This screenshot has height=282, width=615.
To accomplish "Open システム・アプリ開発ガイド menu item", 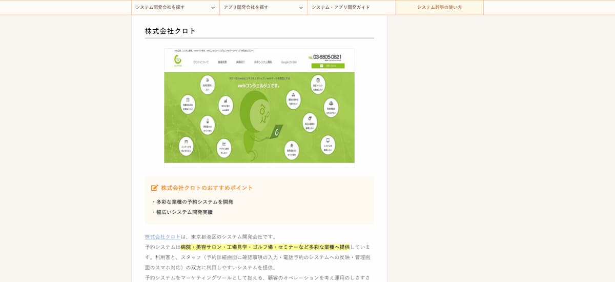I will [352, 8].
